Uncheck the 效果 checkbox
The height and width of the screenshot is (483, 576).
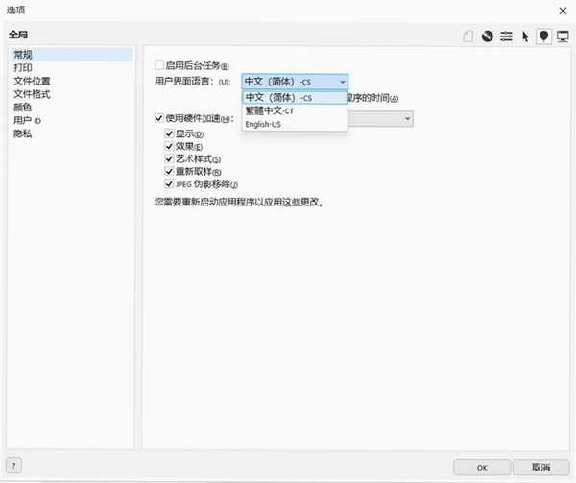tap(169, 146)
